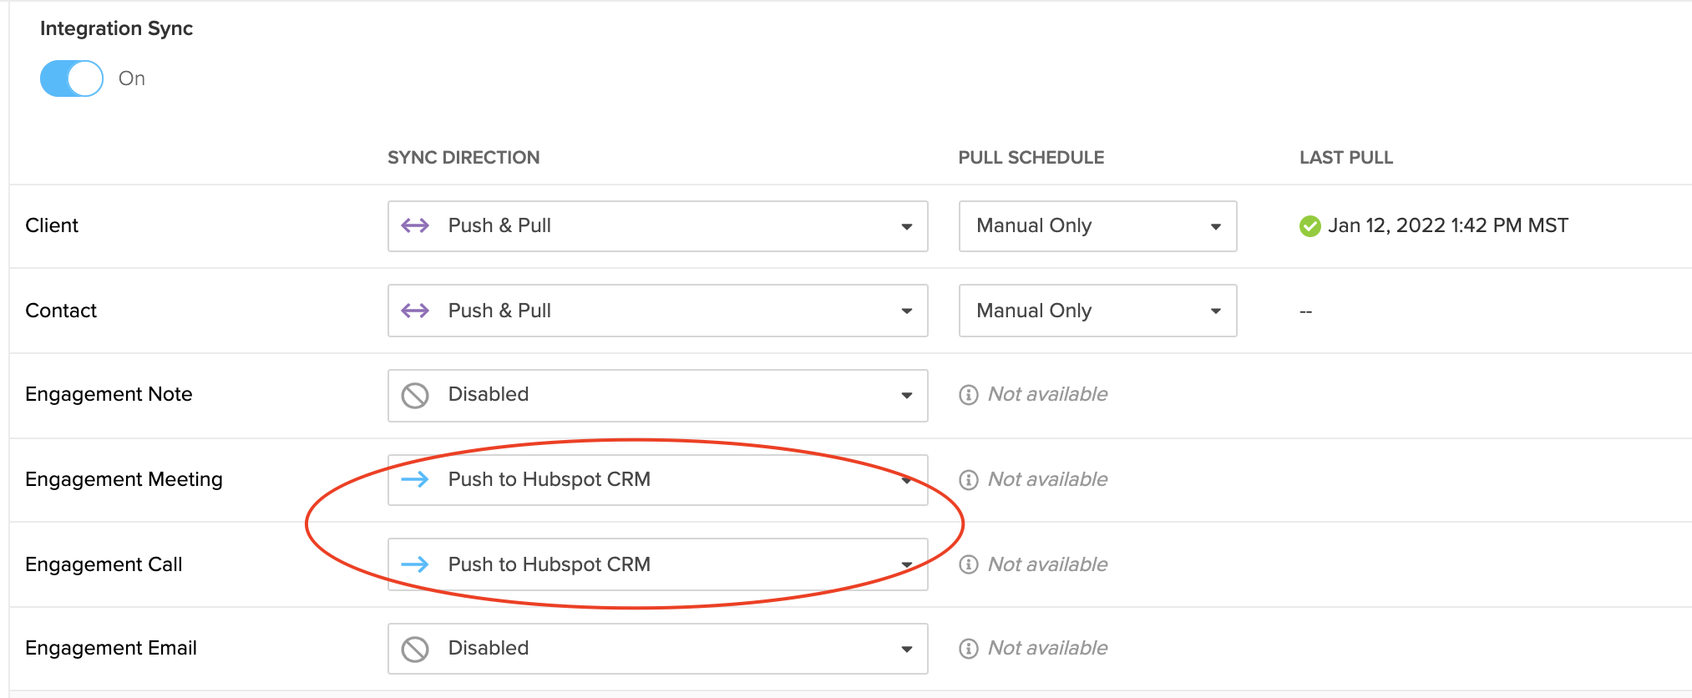Click the Contact row last pull dashes
The height and width of the screenshot is (698, 1692).
1306,311
